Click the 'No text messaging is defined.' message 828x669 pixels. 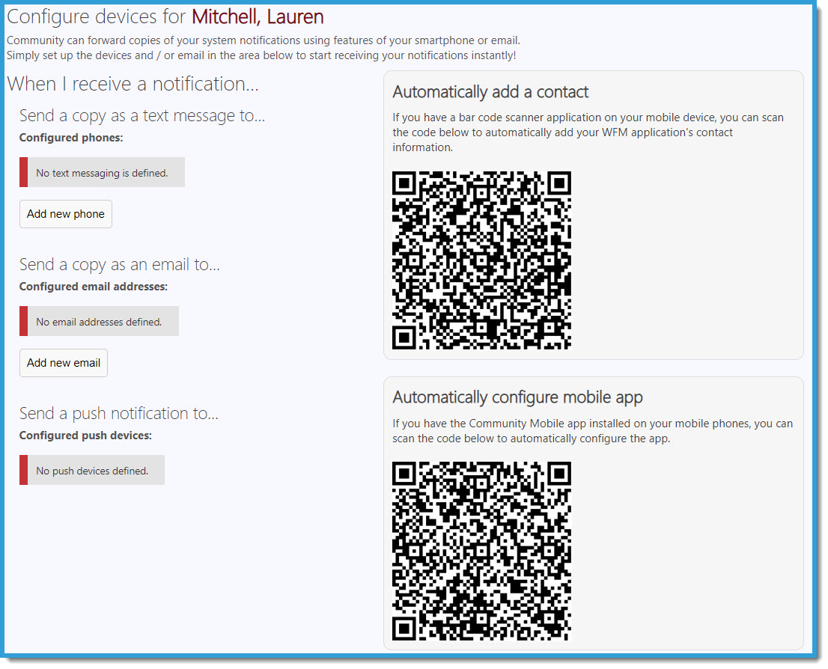tap(102, 172)
